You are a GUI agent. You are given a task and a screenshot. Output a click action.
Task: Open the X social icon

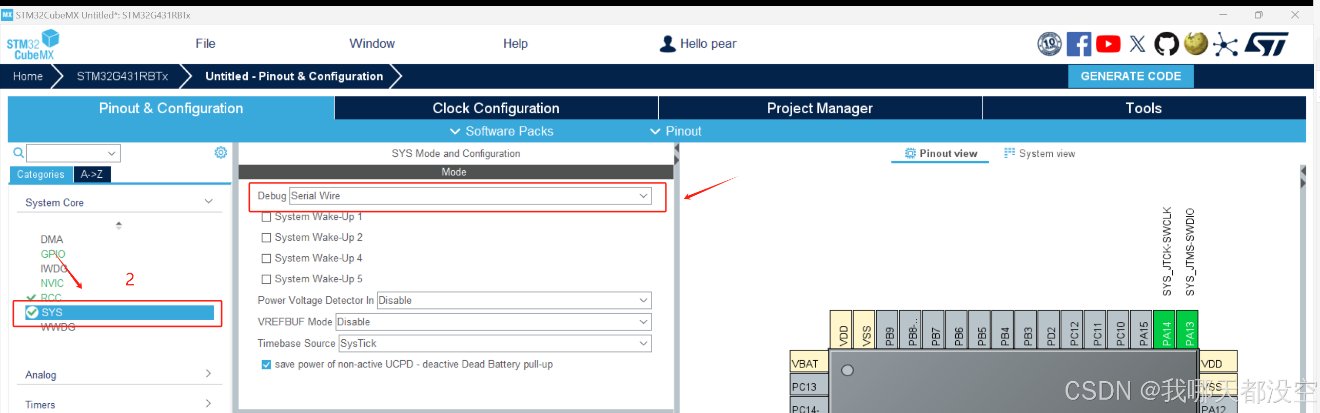[x=1137, y=44]
